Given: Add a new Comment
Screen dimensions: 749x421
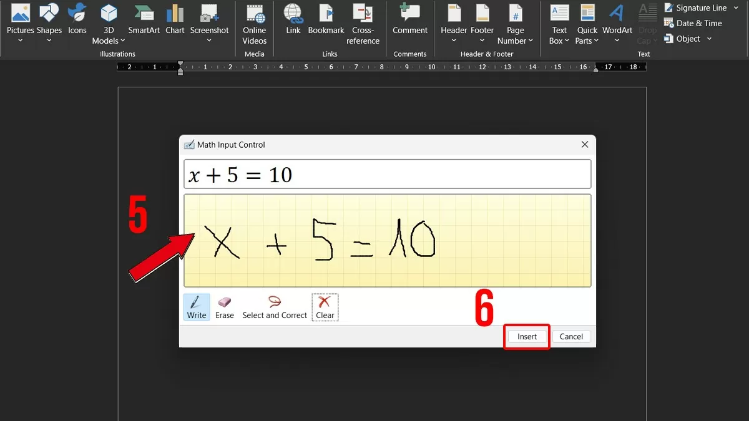Looking at the screenshot, I should coord(410,20).
